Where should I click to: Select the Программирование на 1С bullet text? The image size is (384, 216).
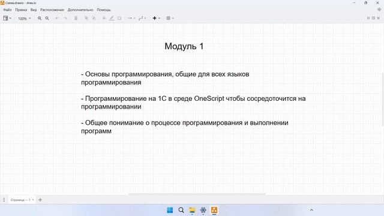pyautogui.click(x=193, y=103)
